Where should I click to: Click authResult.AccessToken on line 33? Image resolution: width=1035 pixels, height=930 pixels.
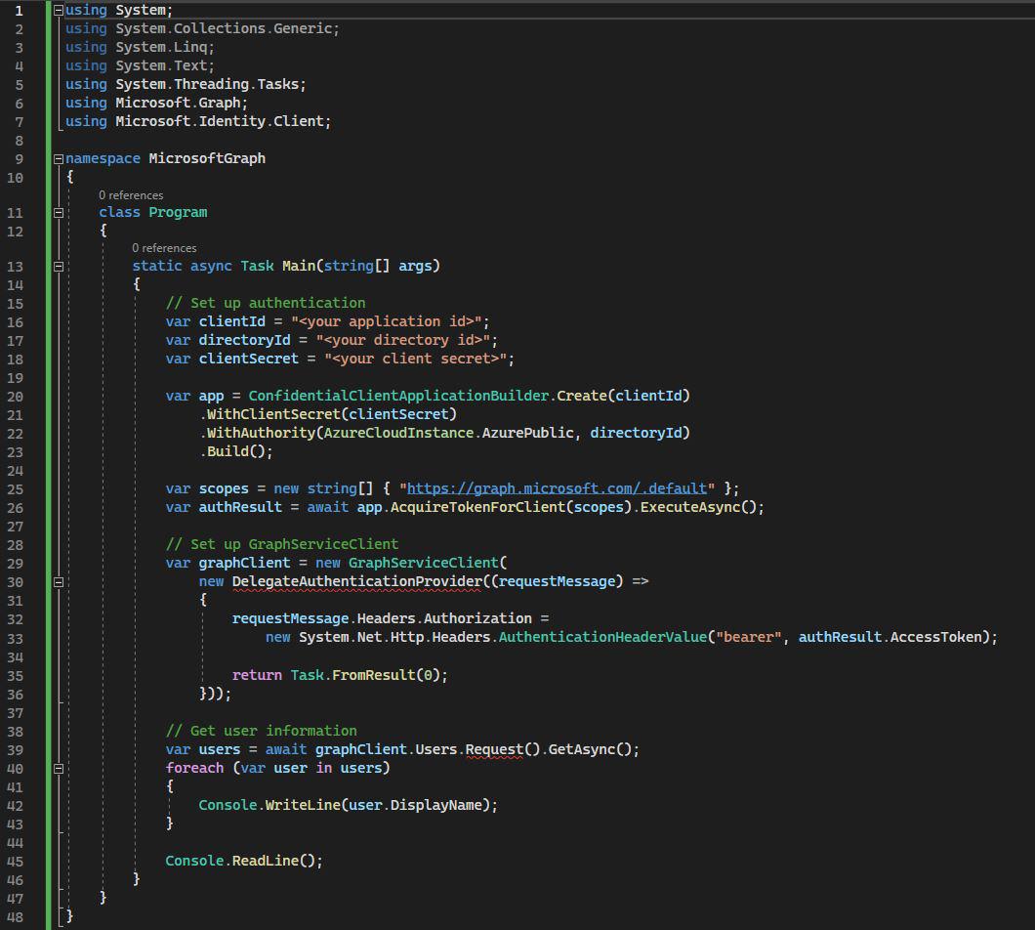point(890,637)
